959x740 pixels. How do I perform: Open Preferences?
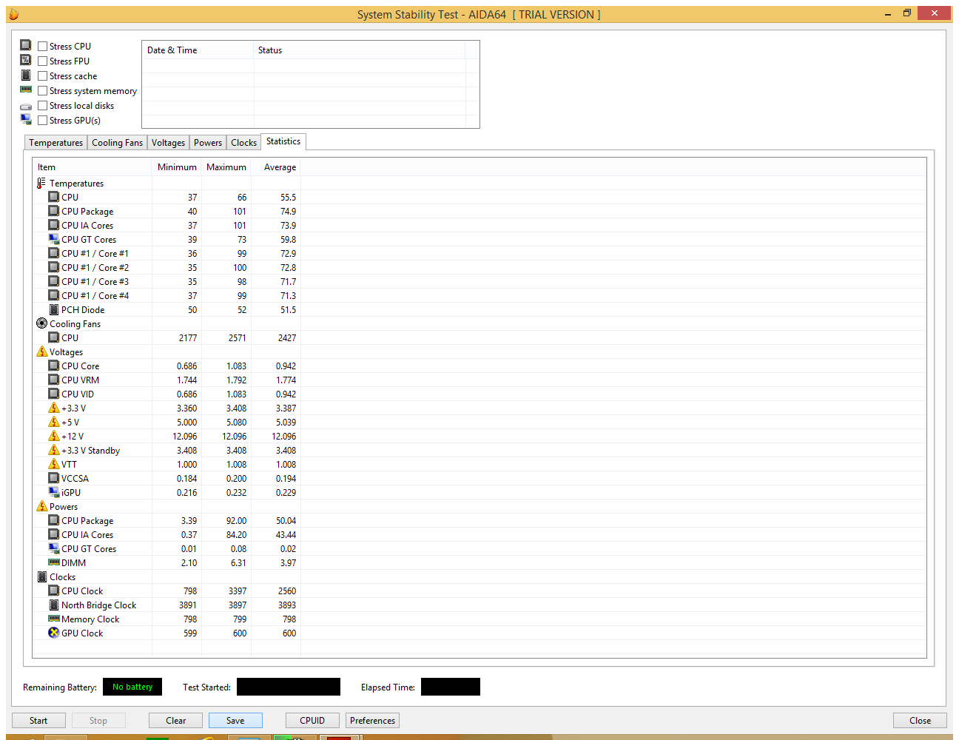372,721
